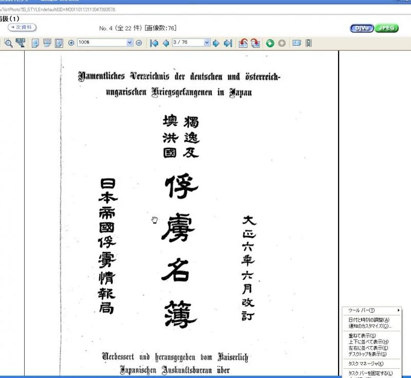Go to the previous page
This screenshot has height=378, width=411.
(x=165, y=43)
